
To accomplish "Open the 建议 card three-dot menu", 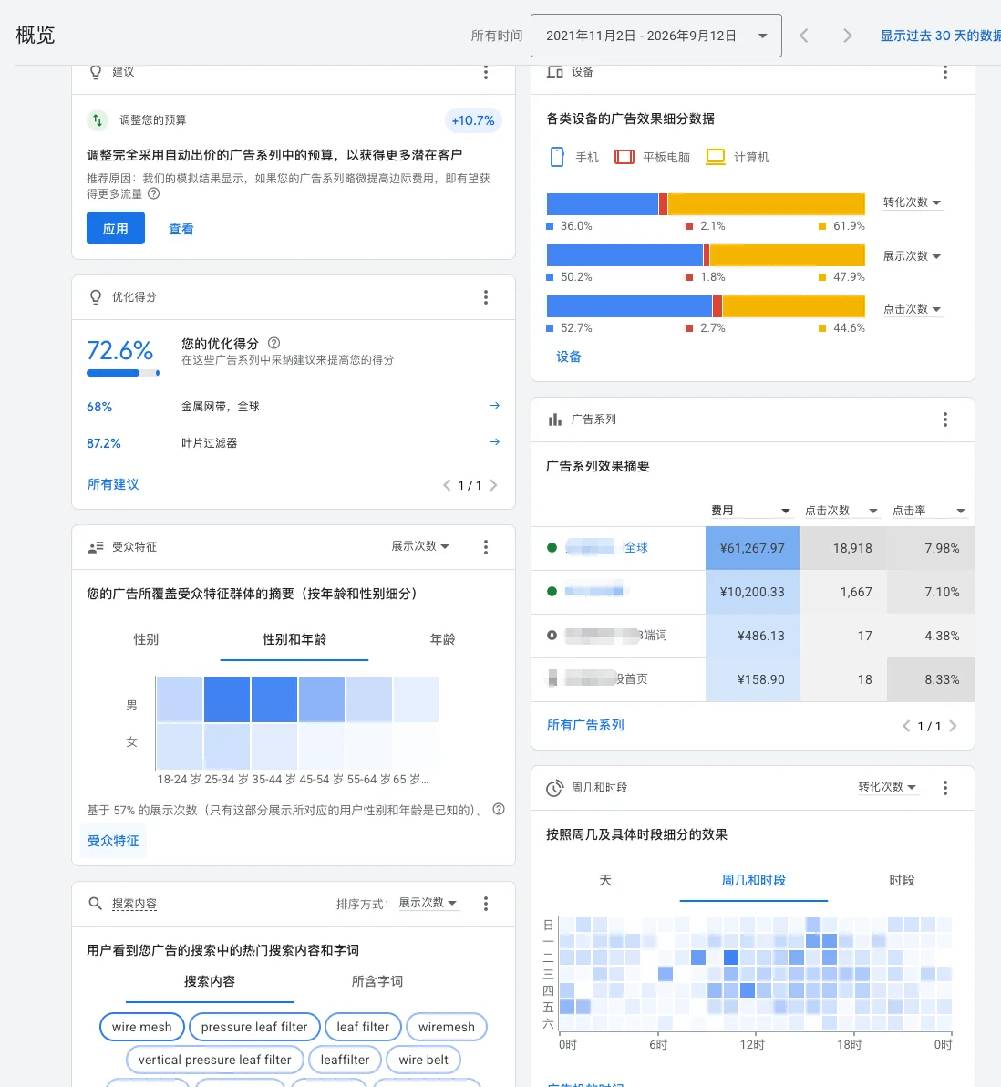I will click(485, 72).
